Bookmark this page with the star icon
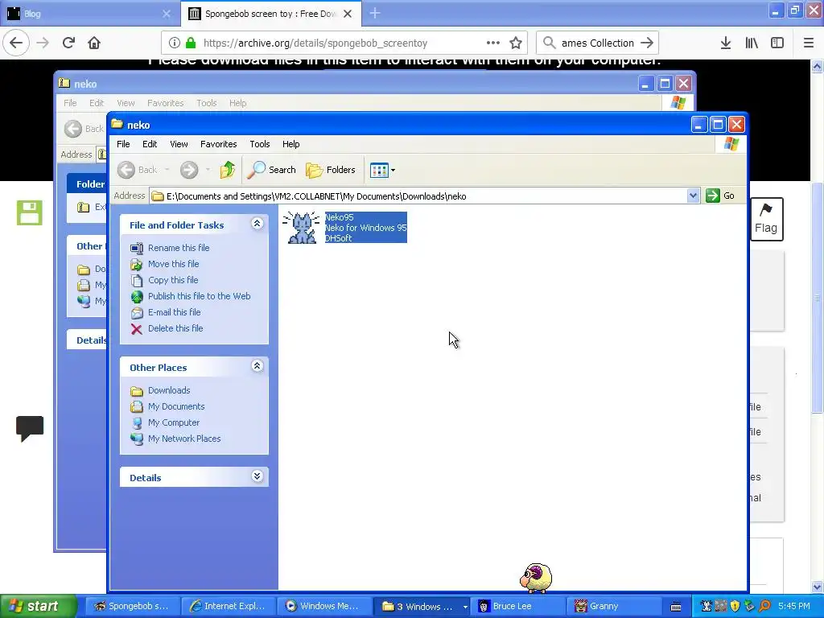This screenshot has height=618, width=824. click(x=516, y=43)
